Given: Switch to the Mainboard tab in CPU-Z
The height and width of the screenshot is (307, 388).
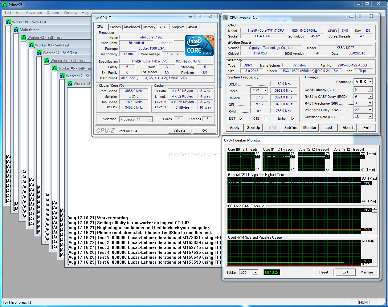Looking at the screenshot, I should point(132,27).
